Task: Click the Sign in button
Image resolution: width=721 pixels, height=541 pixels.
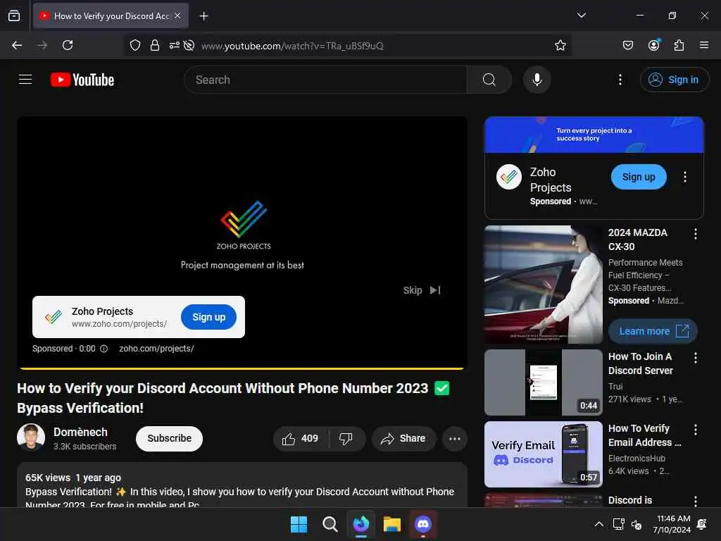Action: point(674,80)
